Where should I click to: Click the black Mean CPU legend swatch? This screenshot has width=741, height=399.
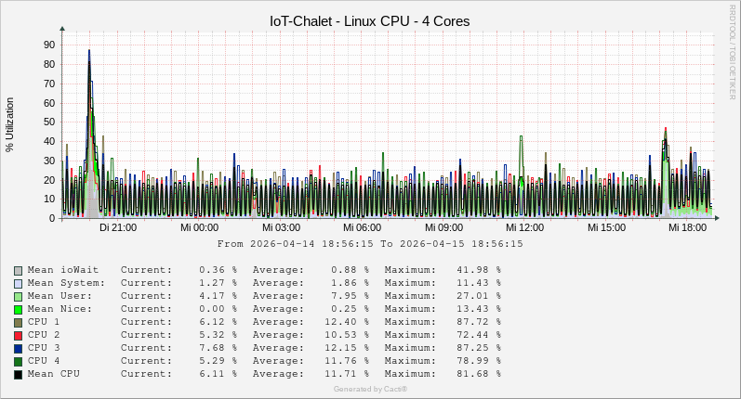tap(18, 374)
